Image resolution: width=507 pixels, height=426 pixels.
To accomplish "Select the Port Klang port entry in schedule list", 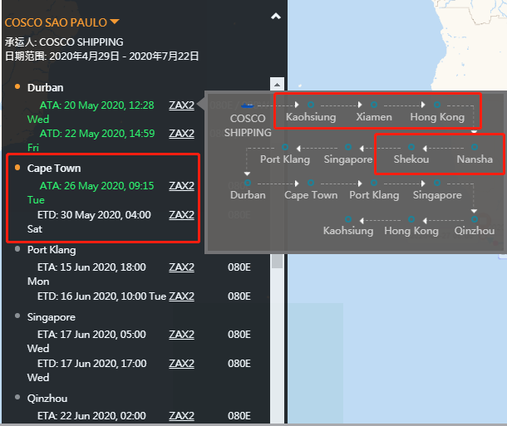I will [52, 250].
